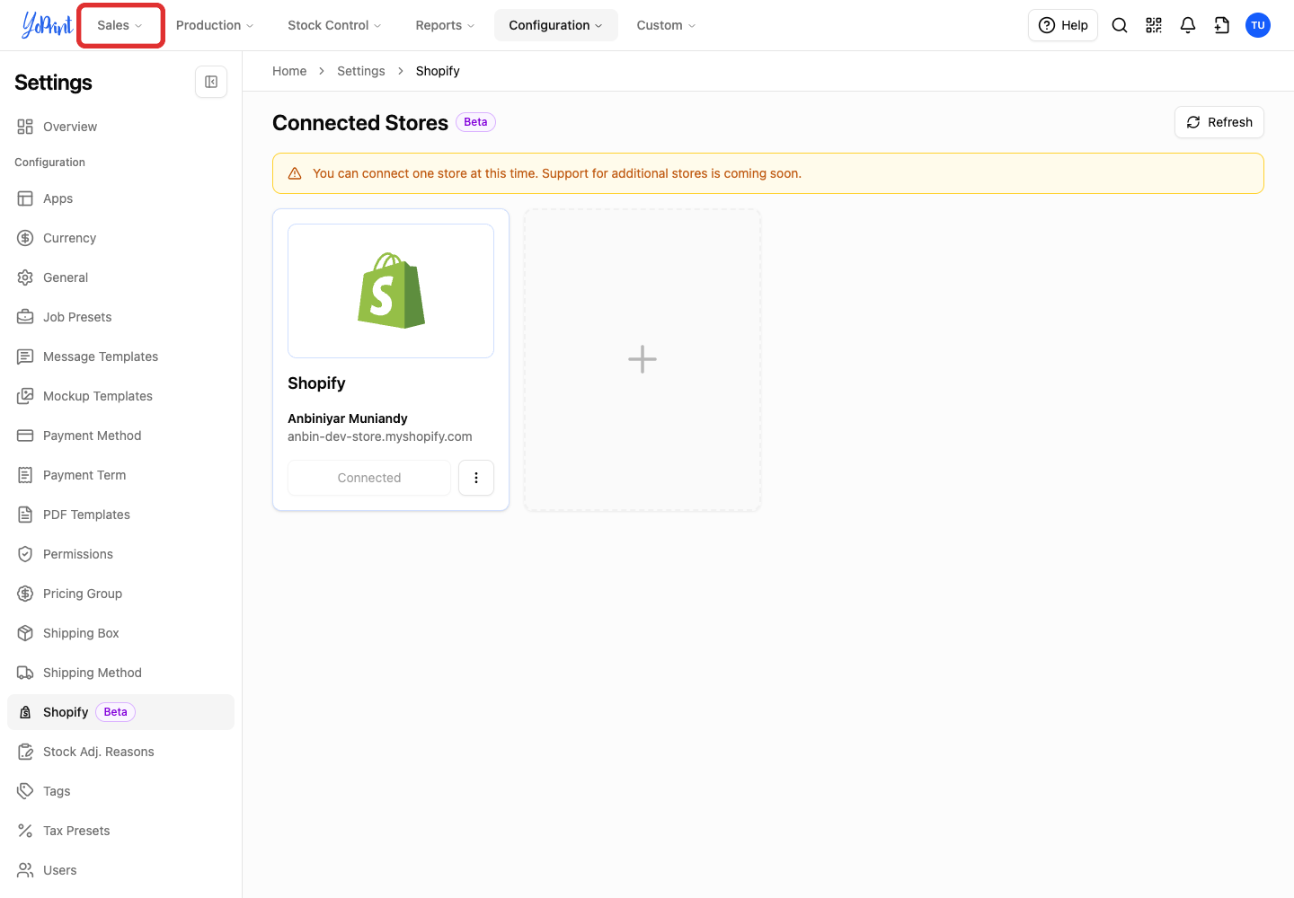Image resolution: width=1294 pixels, height=898 pixels.
Task: Expand the Sales dropdown menu
Action: (120, 25)
